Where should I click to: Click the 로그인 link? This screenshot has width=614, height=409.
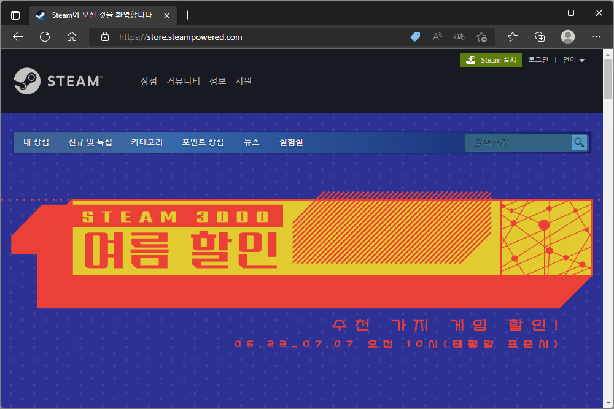click(x=538, y=60)
